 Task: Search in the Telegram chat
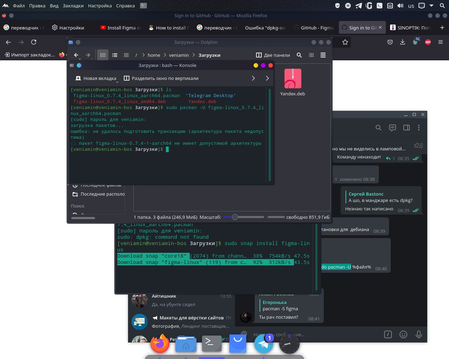pyautogui.click(x=378, y=128)
